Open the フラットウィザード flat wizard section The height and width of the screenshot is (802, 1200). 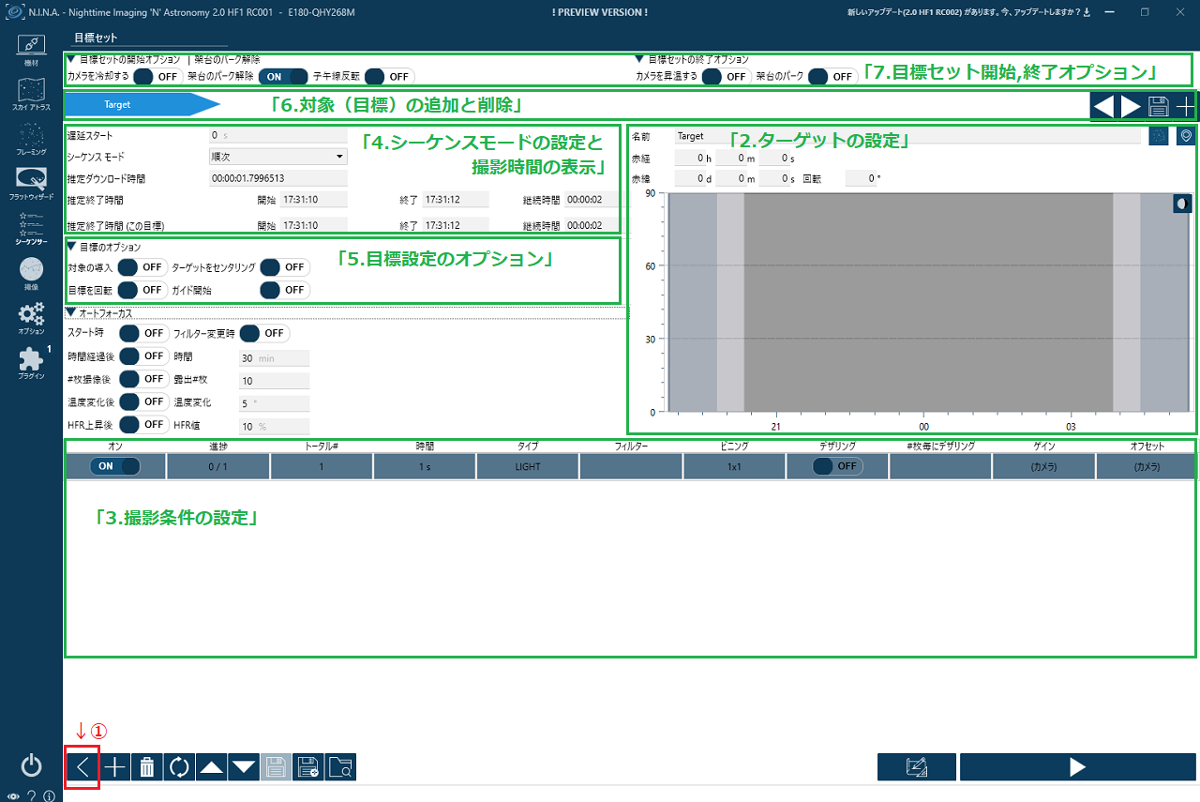point(31,185)
